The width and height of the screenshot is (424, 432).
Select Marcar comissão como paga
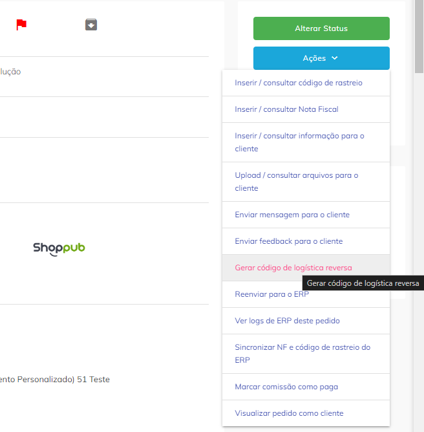[306, 387]
